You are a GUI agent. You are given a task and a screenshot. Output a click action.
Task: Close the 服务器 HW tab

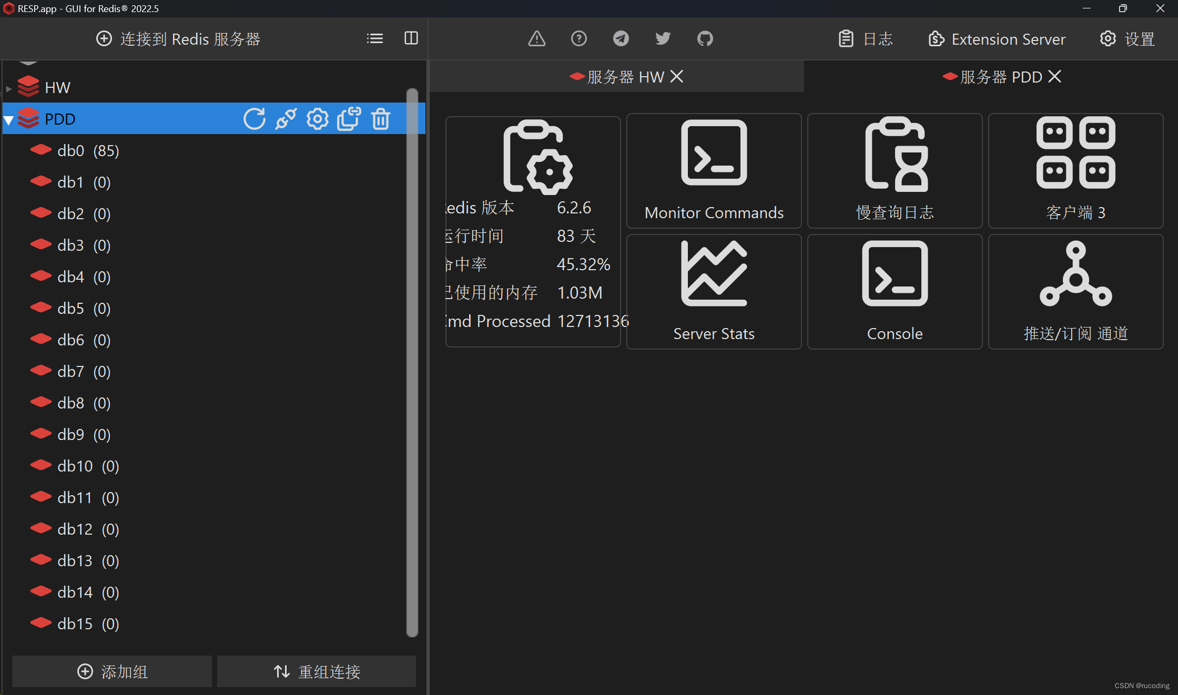point(677,77)
